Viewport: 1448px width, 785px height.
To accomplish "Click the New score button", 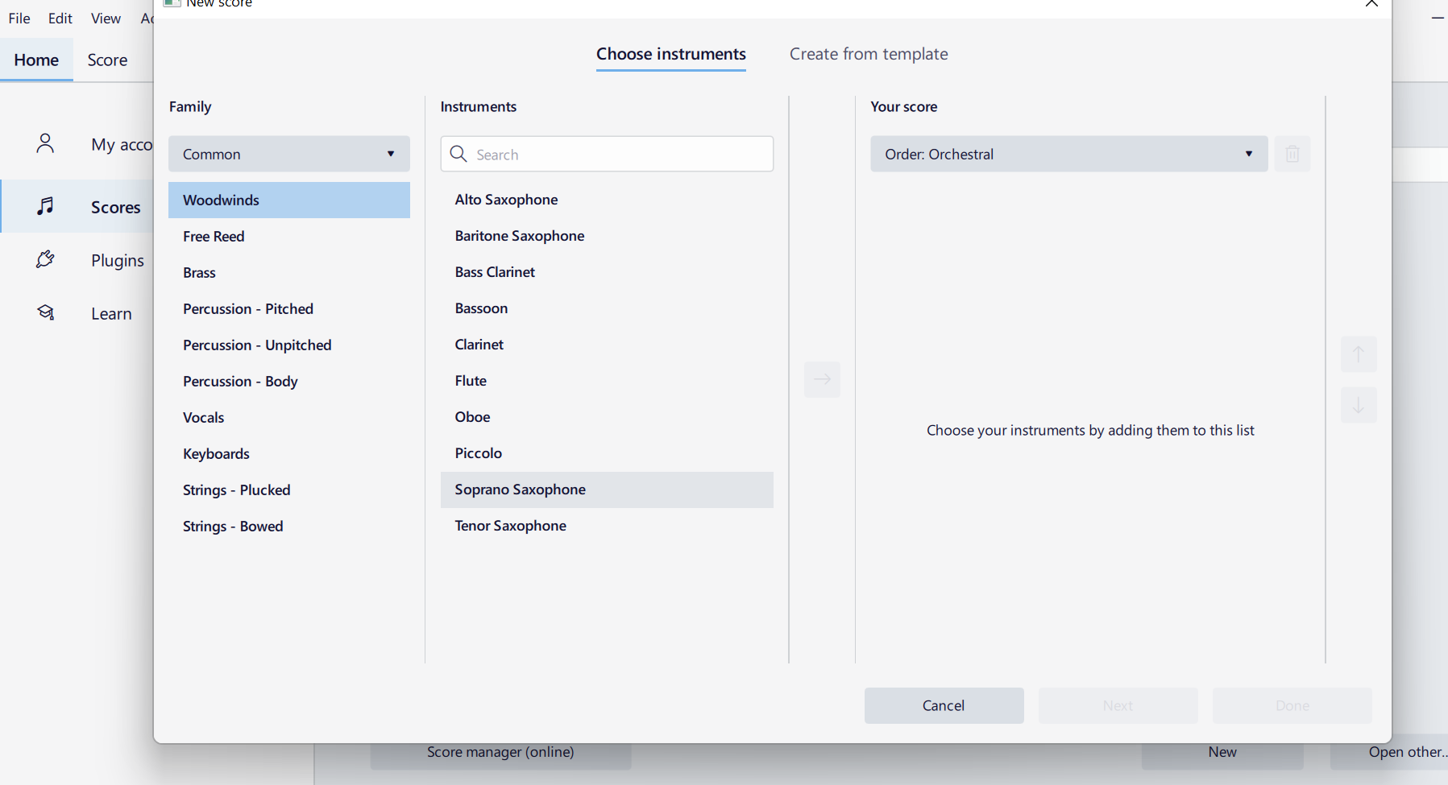I will coord(1222,751).
